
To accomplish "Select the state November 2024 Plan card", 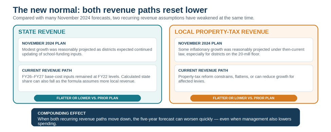I will 87,50.
